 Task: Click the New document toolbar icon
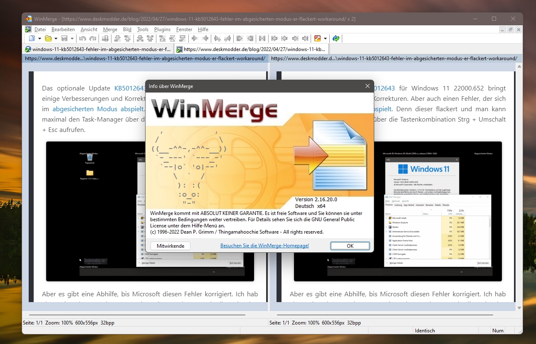point(32,39)
